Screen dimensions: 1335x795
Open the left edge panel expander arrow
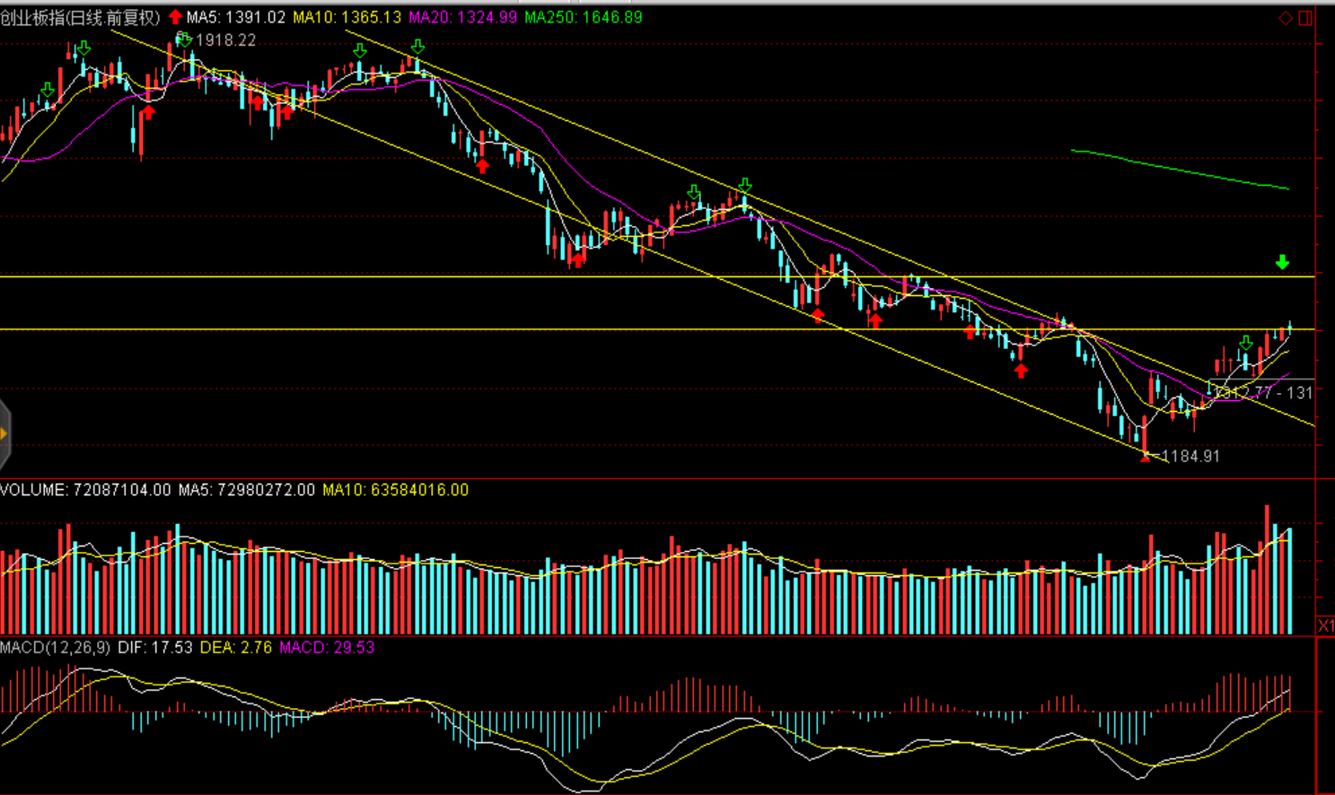(x=4, y=434)
